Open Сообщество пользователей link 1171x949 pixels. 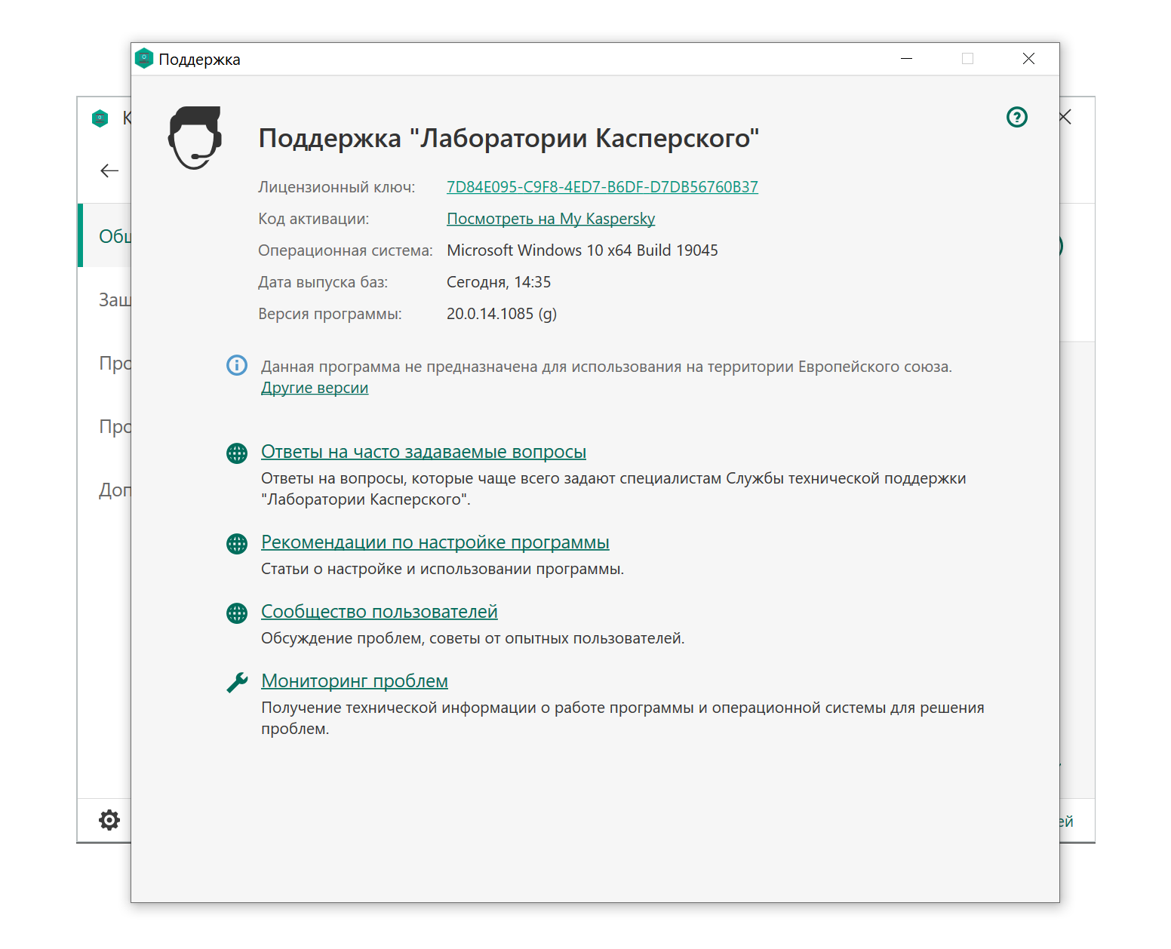[380, 612]
